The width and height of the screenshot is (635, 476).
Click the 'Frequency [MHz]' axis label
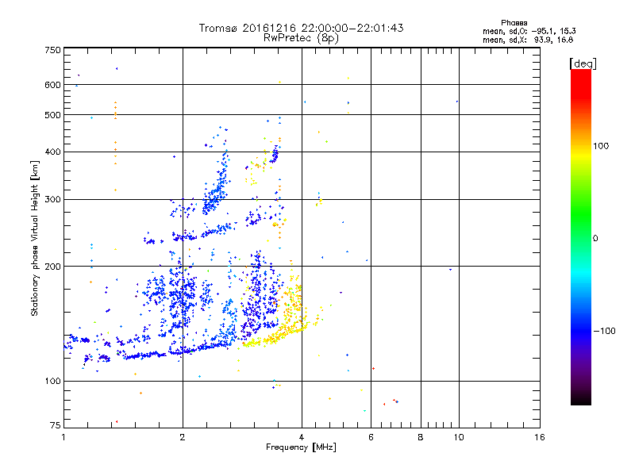click(301, 447)
